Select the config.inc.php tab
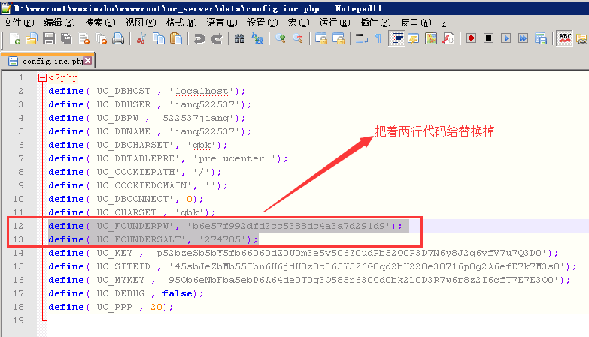 click(48, 61)
